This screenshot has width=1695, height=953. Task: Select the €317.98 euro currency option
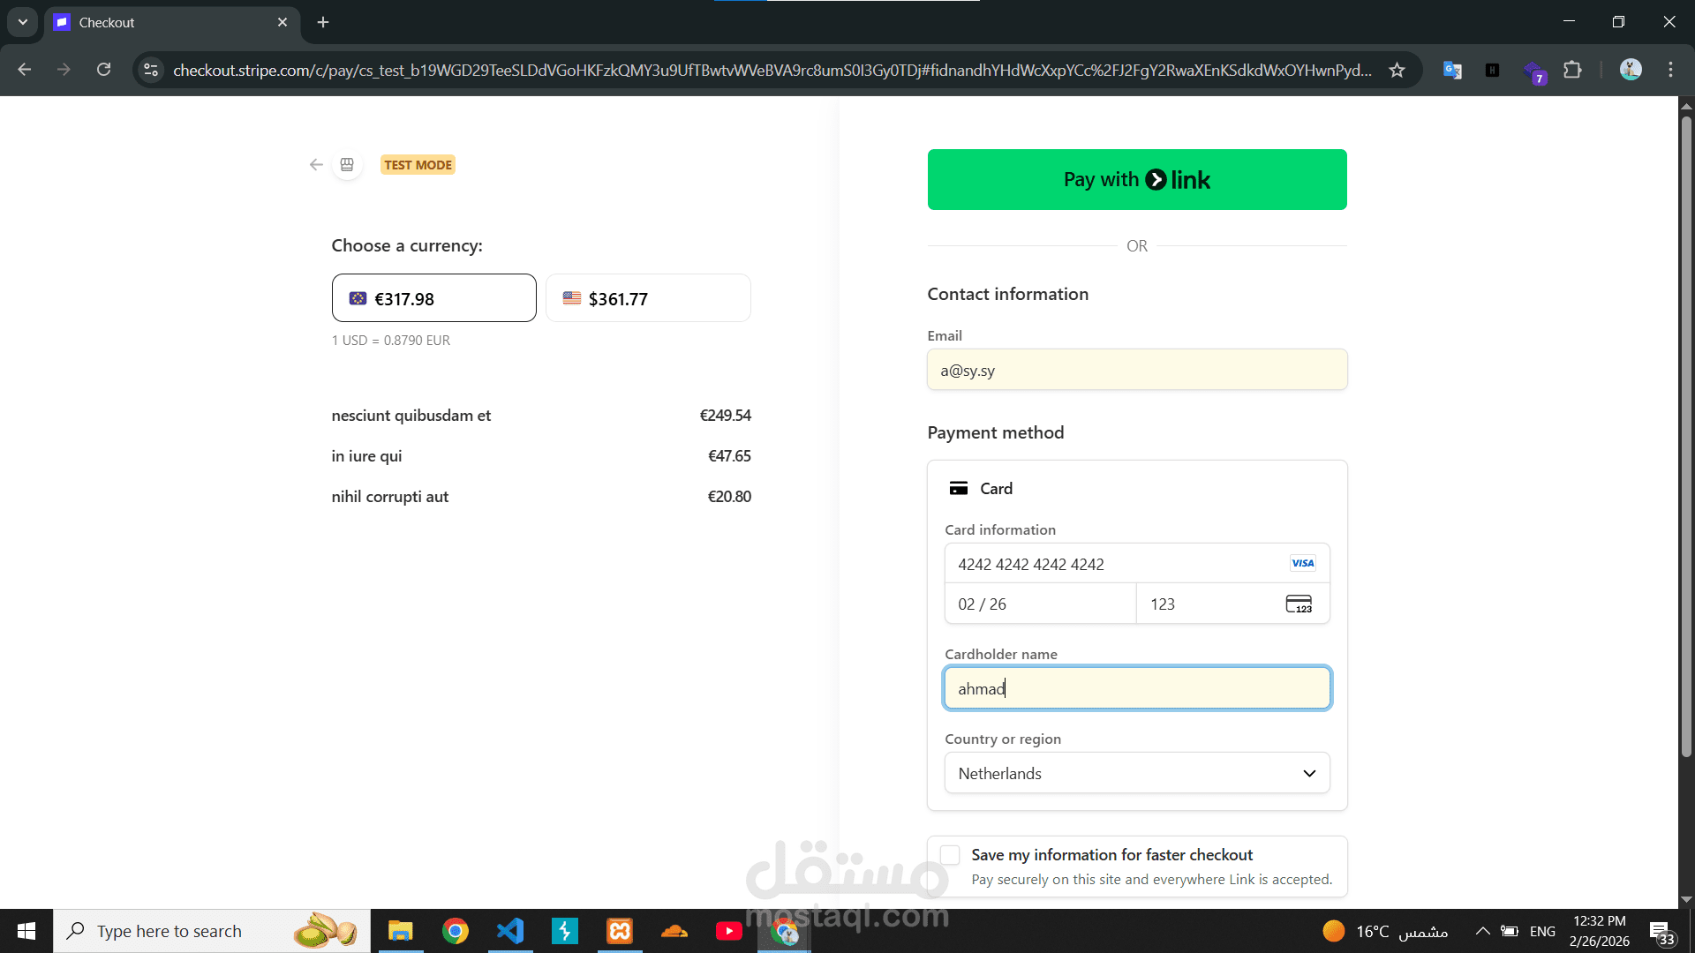[433, 298]
